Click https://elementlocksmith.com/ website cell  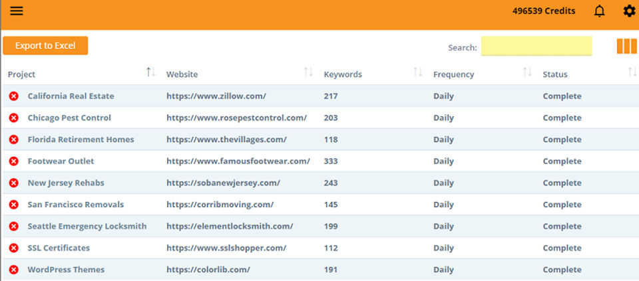[x=230, y=227]
